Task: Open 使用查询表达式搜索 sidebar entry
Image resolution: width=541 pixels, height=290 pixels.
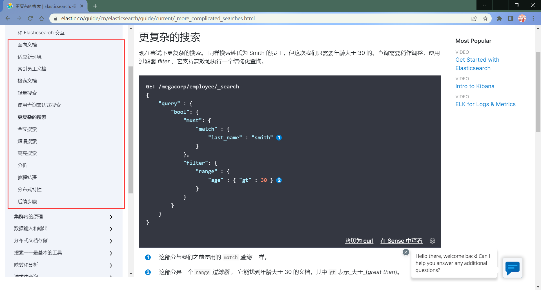Action: tap(39, 105)
